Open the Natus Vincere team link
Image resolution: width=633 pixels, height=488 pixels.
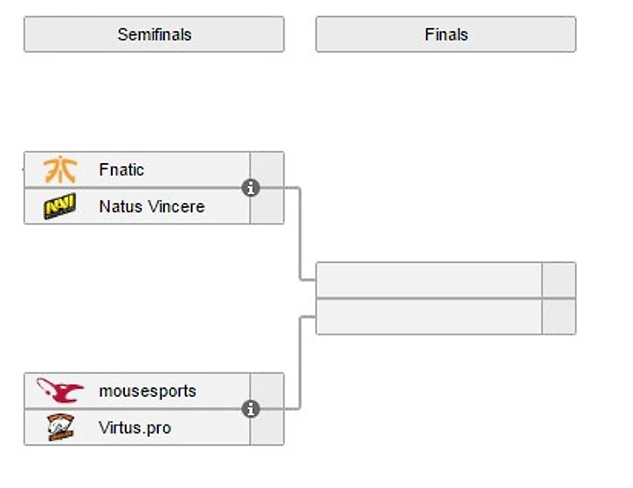click(x=152, y=206)
